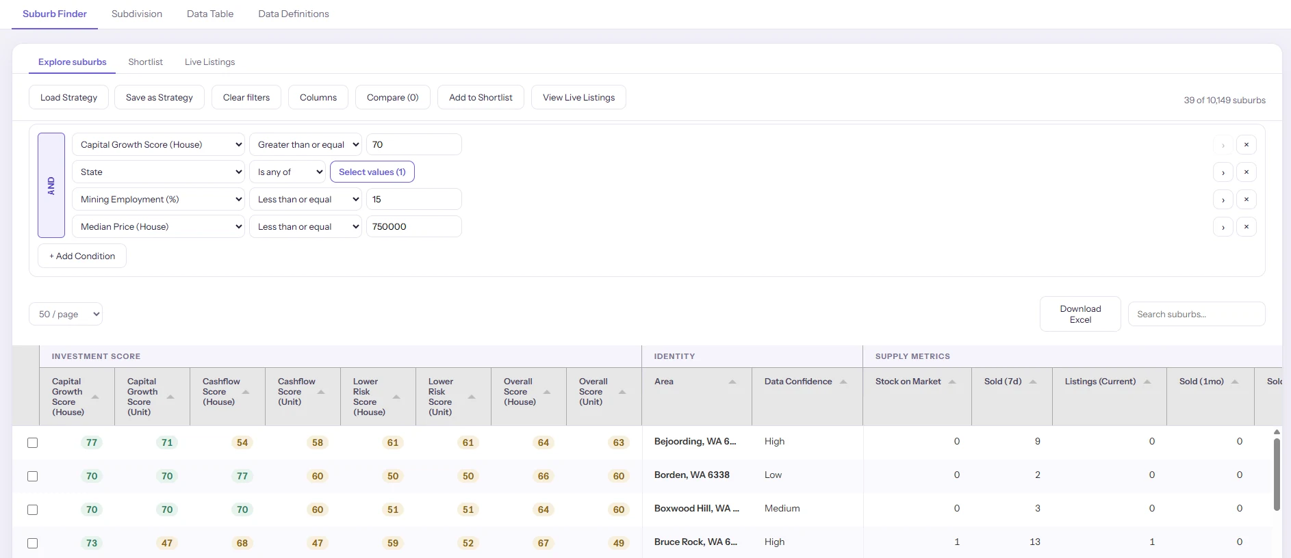Open the Capital Growth Score (House) field dropdown
This screenshot has width=1291, height=558.
[x=158, y=145]
